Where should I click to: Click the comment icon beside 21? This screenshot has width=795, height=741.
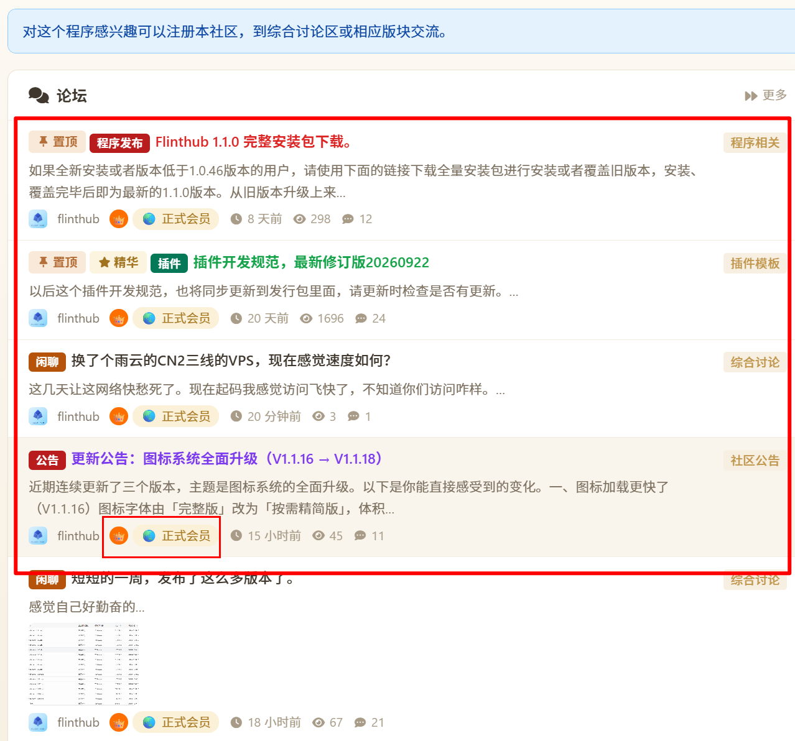[360, 722]
